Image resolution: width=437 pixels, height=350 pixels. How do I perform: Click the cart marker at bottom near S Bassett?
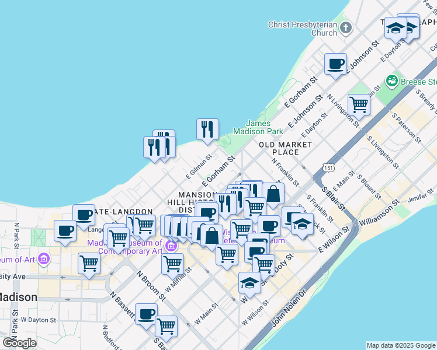click(x=166, y=329)
